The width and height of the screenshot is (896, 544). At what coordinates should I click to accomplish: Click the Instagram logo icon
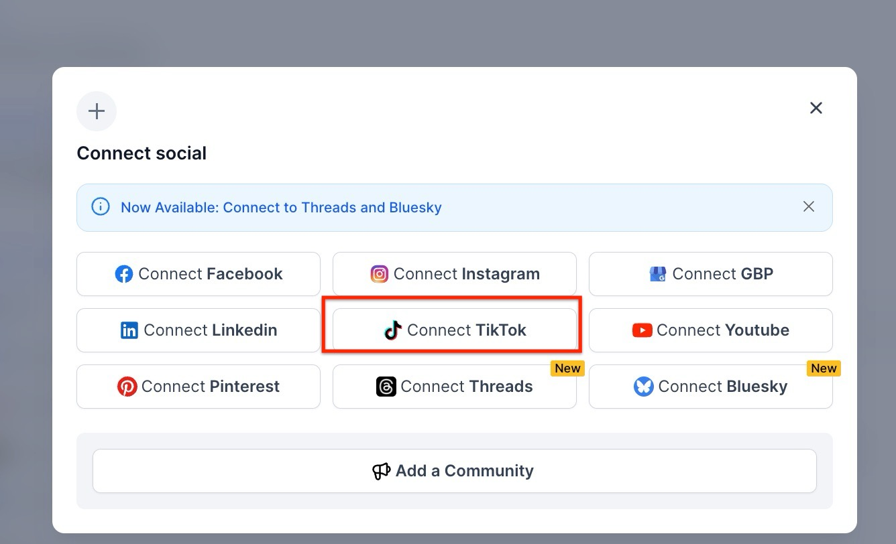point(380,274)
